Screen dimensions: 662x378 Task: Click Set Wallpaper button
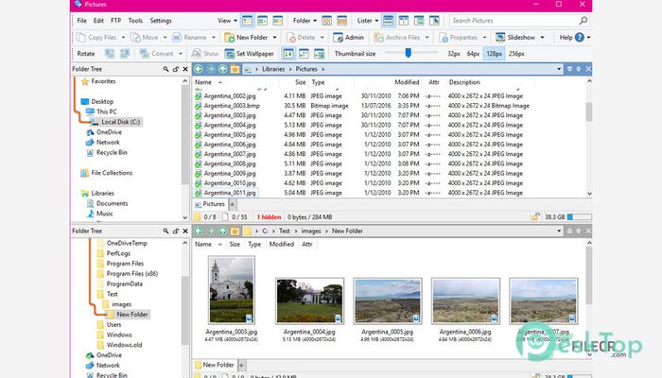click(x=250, y=54)
